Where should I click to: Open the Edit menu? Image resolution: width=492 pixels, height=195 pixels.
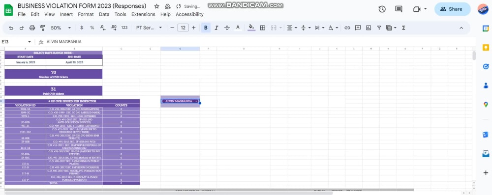(x=35, y=14)
